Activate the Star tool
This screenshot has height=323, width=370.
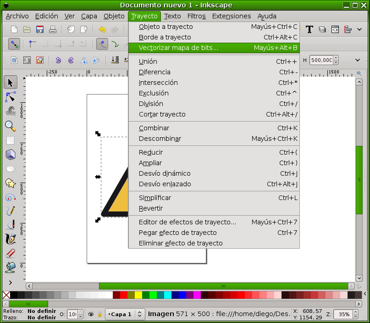tap(10, 183)
